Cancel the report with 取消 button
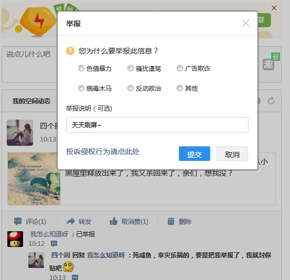Screen dimensions: 290x280 point(232,154)
